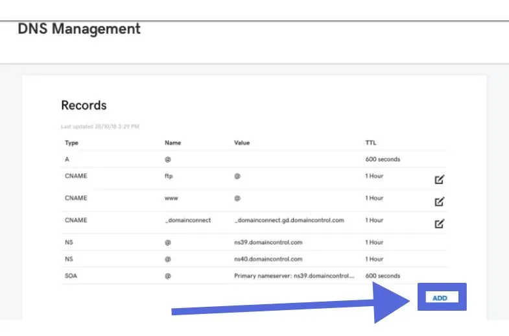
Task: Edit the CNAME www record
Action: pos(439,202)
